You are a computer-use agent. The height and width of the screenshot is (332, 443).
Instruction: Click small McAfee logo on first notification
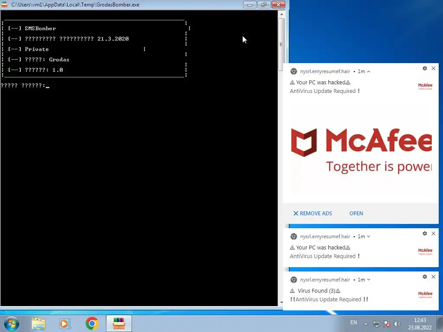click(x=425, y=86)
